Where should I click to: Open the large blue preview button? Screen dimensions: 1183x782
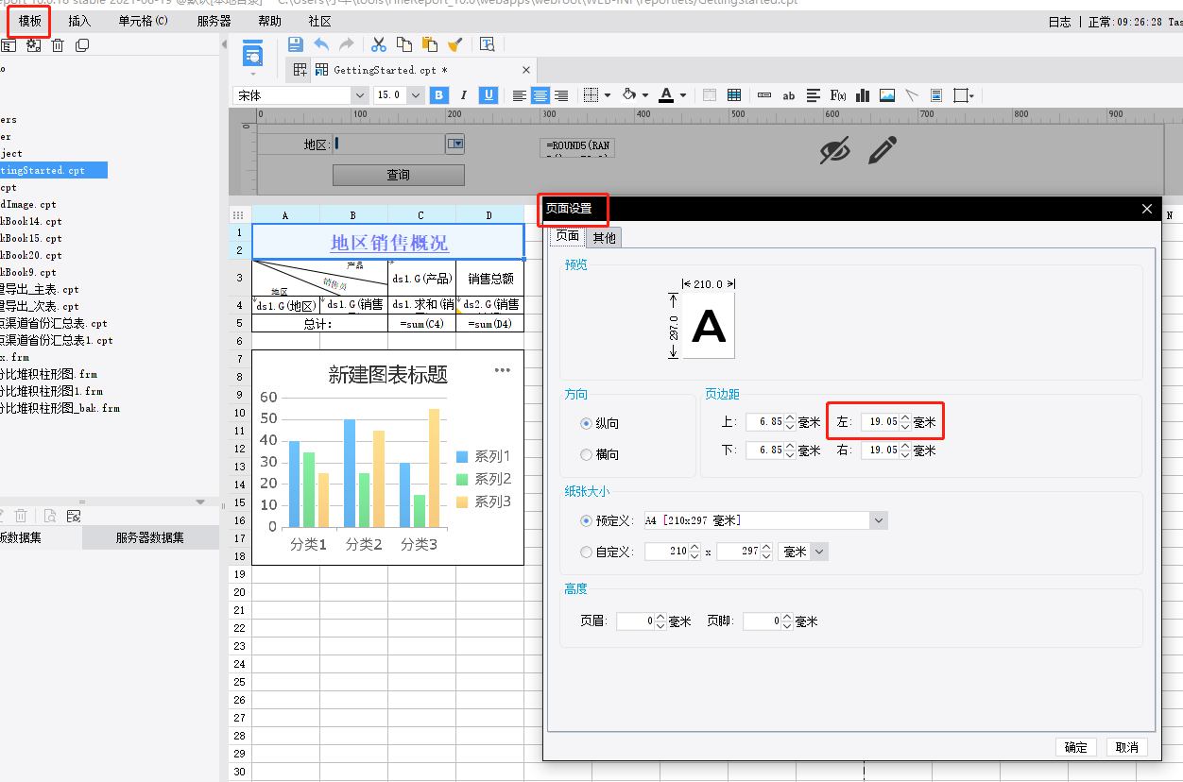click(x=252, y=53)
